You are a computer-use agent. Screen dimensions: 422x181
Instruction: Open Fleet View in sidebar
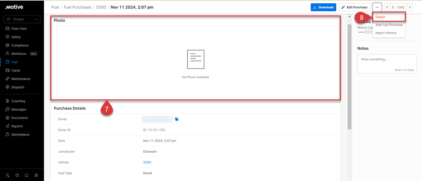click(19, 29)
